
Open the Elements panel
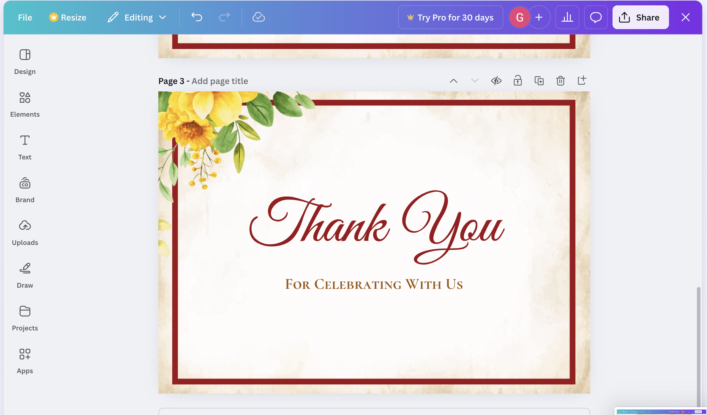[25, 104]
